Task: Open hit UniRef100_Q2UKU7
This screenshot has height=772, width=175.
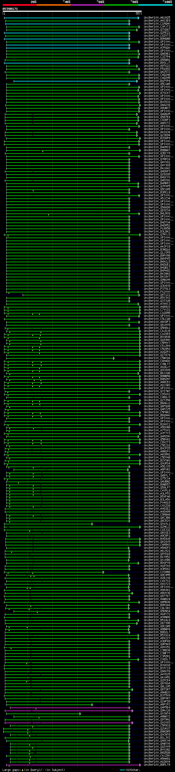Action: point(157,728)
